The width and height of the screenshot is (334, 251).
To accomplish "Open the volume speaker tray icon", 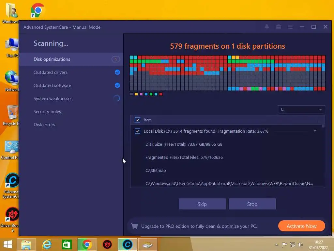I will (300, 244).
